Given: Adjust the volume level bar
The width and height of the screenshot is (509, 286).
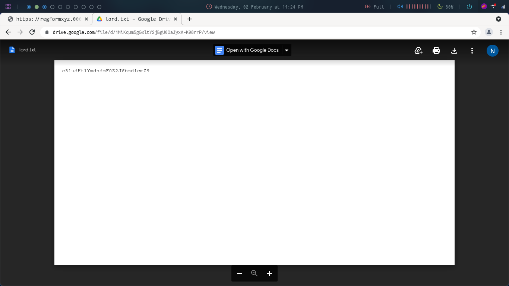Looking at the screenshot, I should 418,7.
